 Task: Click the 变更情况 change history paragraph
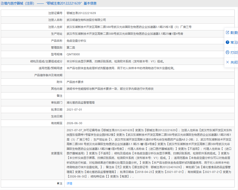coord(149,153)
